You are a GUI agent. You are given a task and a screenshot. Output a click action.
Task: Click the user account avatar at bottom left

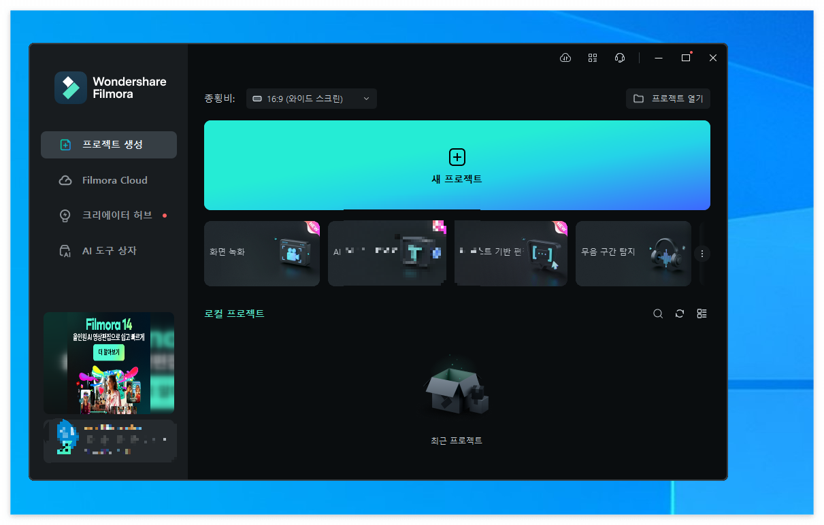67,437
